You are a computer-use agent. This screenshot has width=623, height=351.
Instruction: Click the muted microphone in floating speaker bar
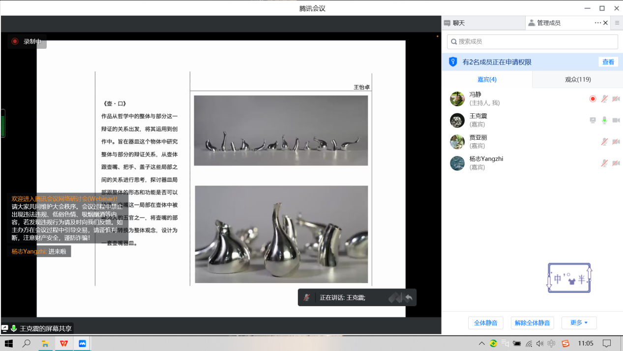coord(307,297)
